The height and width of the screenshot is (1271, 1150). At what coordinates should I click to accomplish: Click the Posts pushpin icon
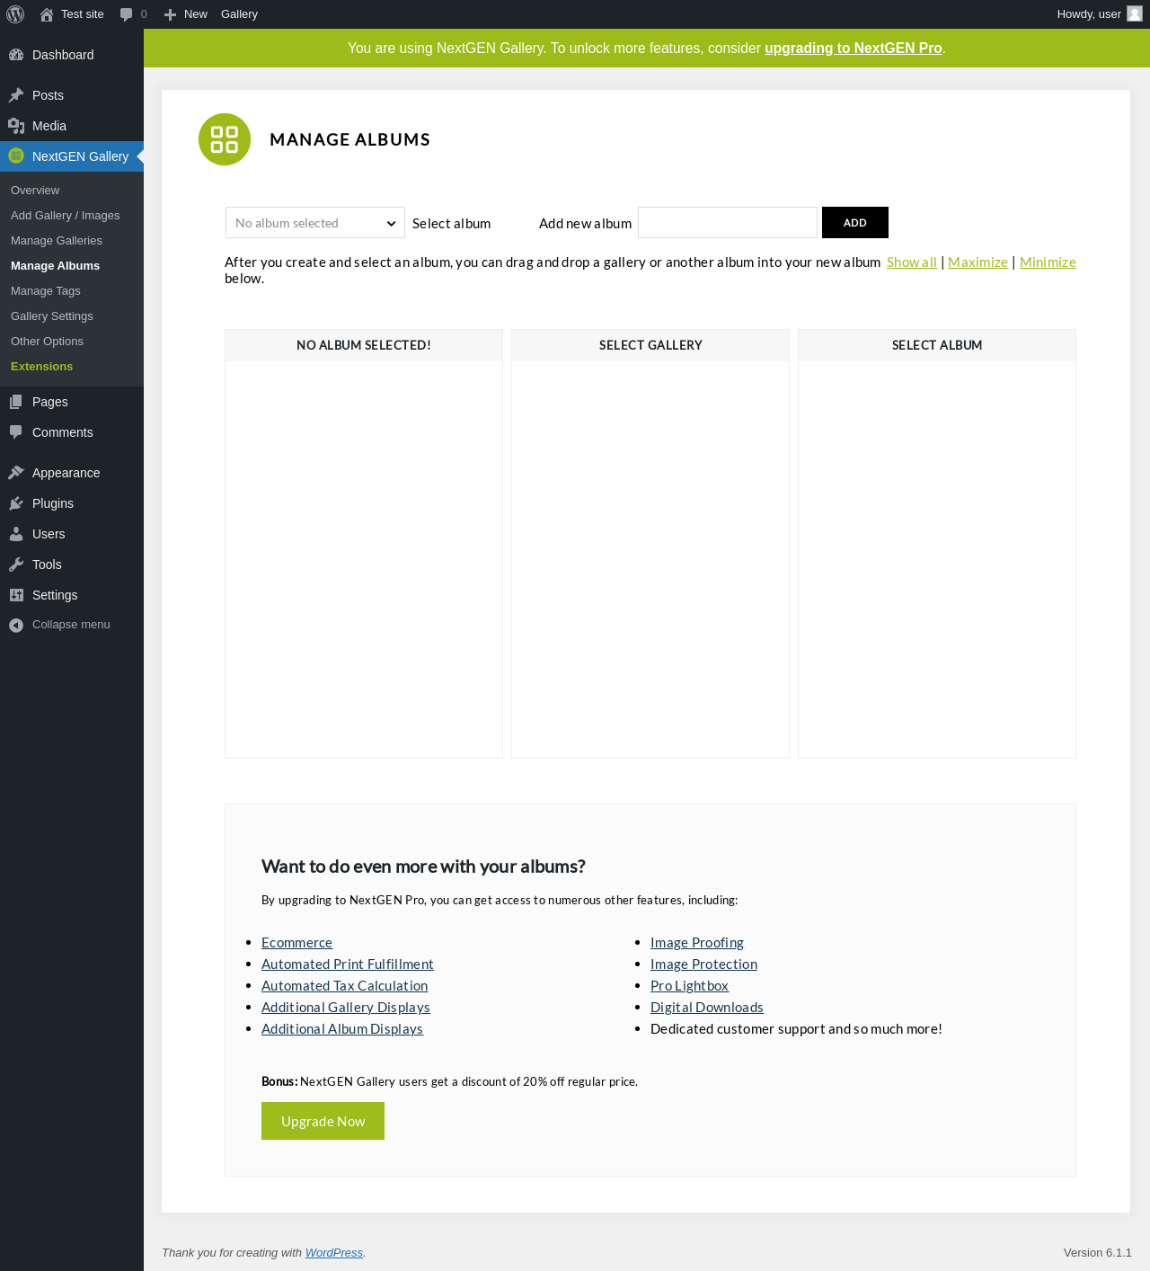16,95
